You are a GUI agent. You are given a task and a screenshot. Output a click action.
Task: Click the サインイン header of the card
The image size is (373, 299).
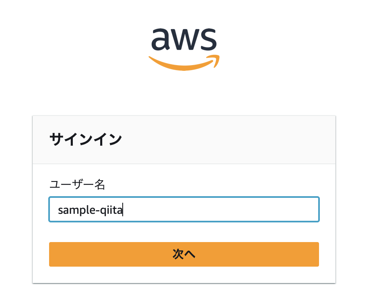85,139
